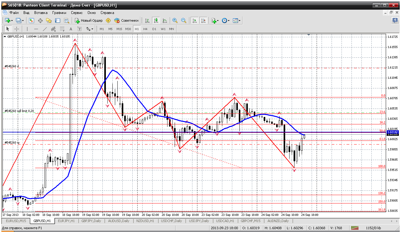This screenshot has height=232, width=401.
Task: Toggle chart shift from right border
Action: click(203, 20)
